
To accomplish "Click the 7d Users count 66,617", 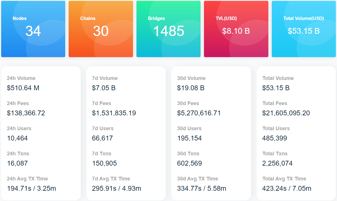I will (x=102, y=138).
